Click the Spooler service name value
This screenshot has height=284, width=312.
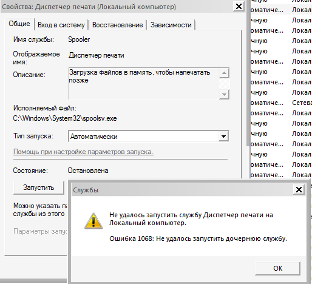(x=79, y=39)
